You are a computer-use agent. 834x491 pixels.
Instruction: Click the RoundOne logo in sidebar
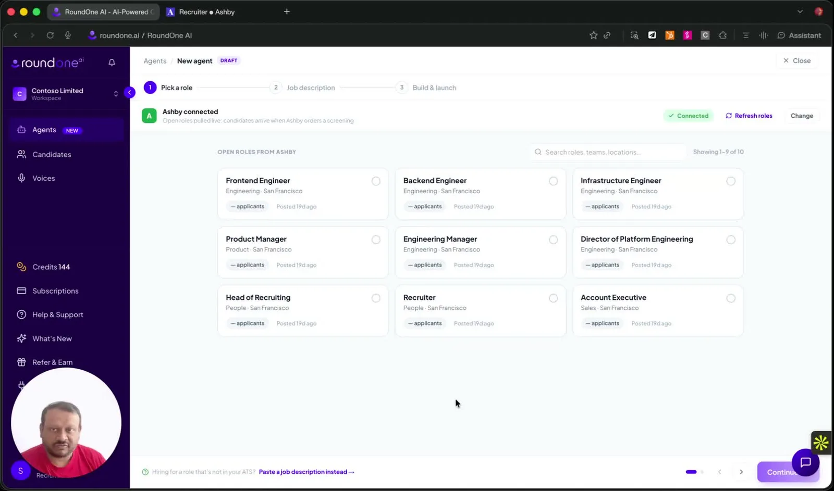[x=47, y=63]
